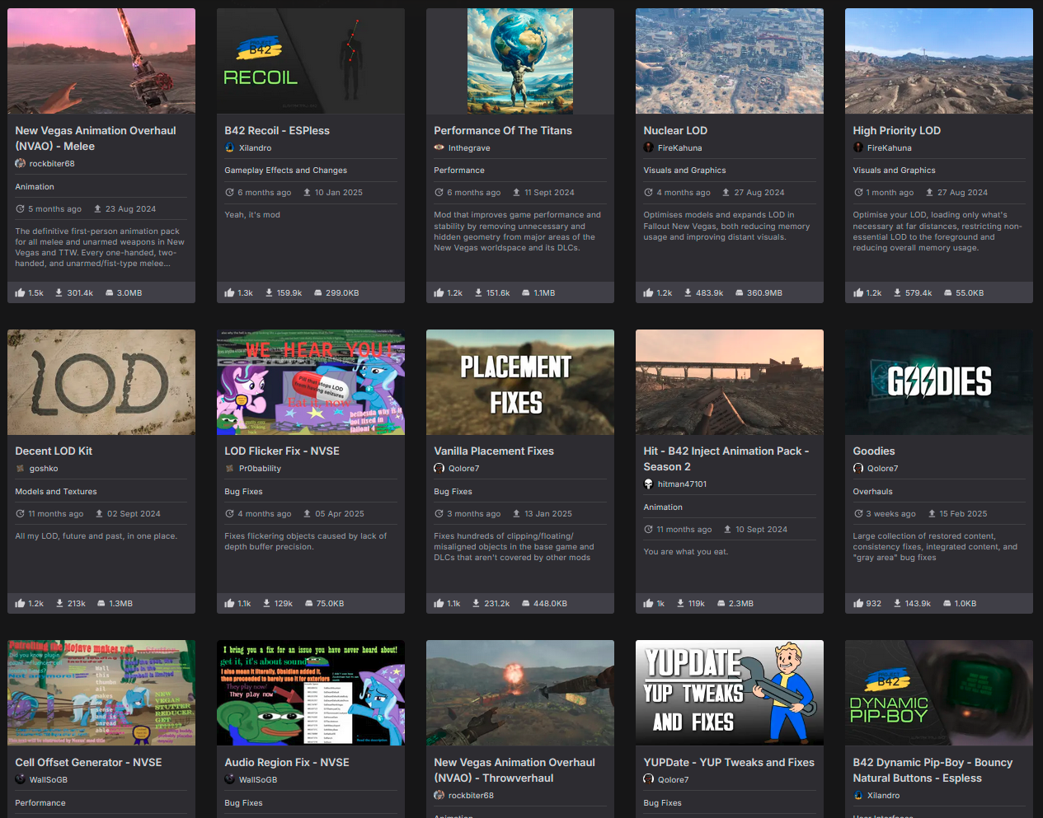Click Qolore7 avatar on YUPDate card
This screenshot has height=818, width=1043.
pyautogui.click(x=649, y=779)
